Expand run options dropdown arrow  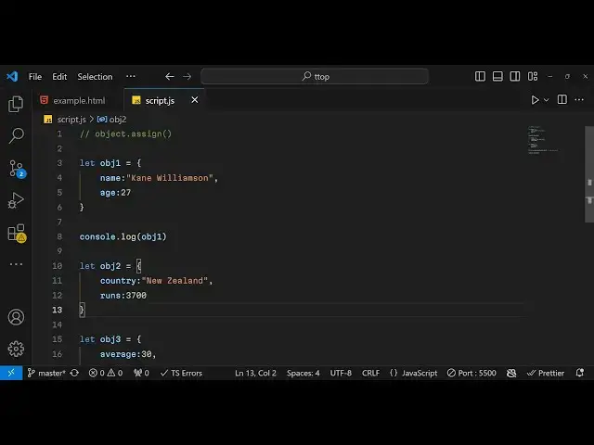[547, 100]
